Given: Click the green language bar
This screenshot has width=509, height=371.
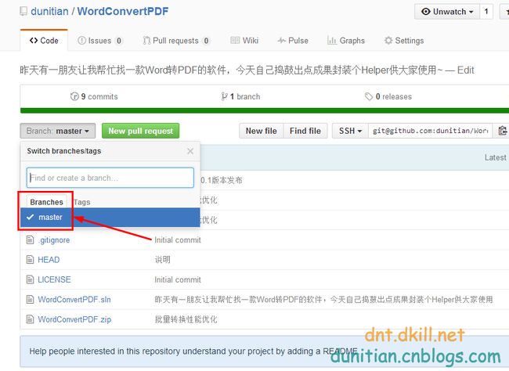Looking at the screenshot, I should [x=265, y=110].
